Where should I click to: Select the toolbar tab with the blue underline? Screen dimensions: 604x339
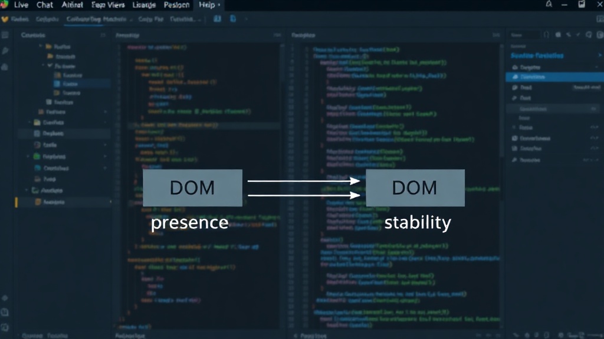click(x=96, y=19)
